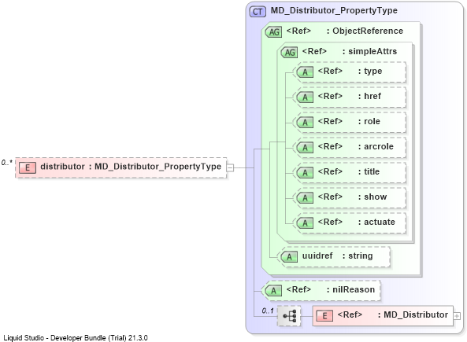
Task: Select the uuidref : string label
Action: (x=337, y=256)
